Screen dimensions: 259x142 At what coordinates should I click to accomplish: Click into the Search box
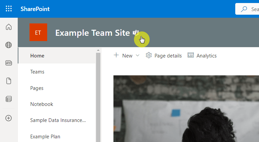247,9
